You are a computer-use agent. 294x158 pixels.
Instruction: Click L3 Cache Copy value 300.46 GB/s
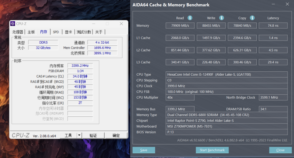click(x=242, y=62)
